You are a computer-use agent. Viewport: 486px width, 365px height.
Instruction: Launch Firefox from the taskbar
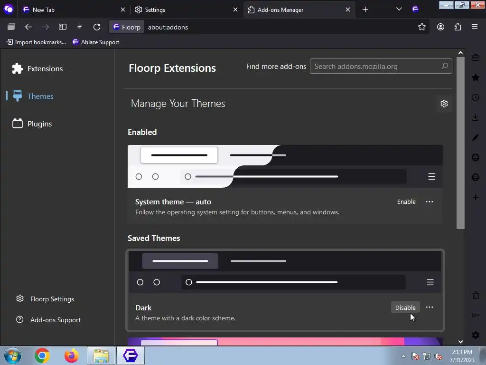(71, 355)
